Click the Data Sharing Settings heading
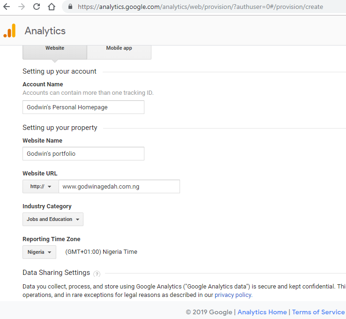The height and width of the screenshot is (319, 346). (56, 273)
